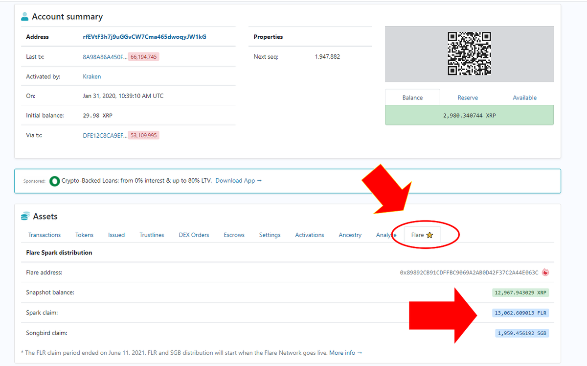
Task: Click the Spark claim FLR amount badge
Action: pos(521,313)
